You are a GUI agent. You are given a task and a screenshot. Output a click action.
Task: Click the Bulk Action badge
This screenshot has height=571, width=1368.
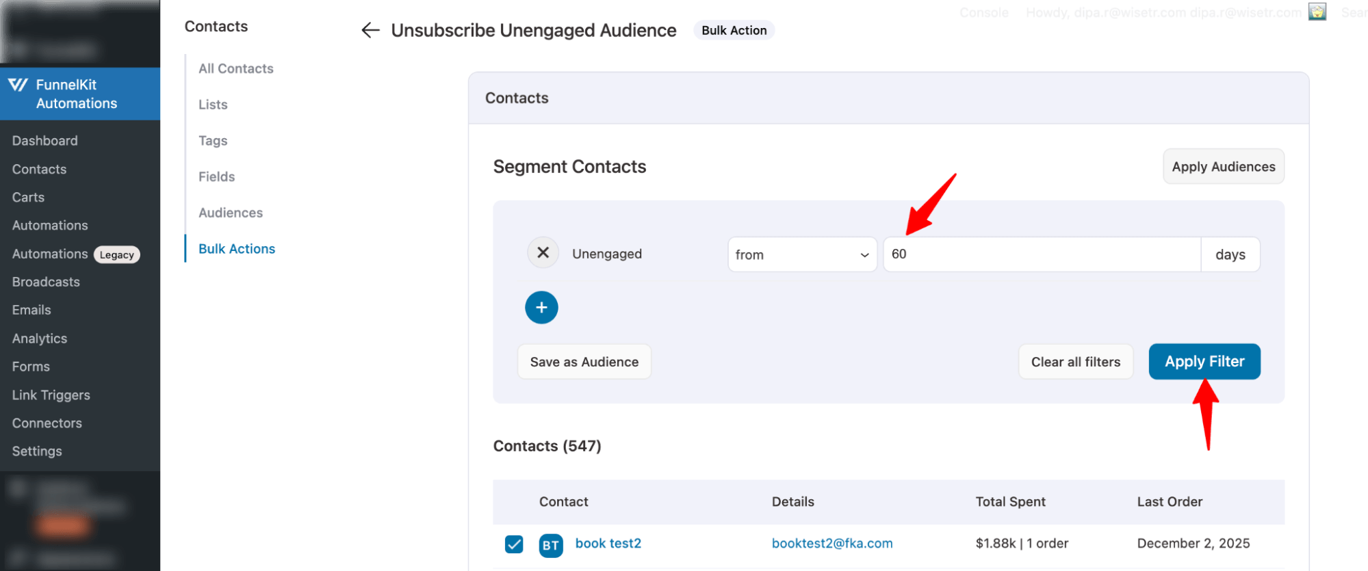734,30
